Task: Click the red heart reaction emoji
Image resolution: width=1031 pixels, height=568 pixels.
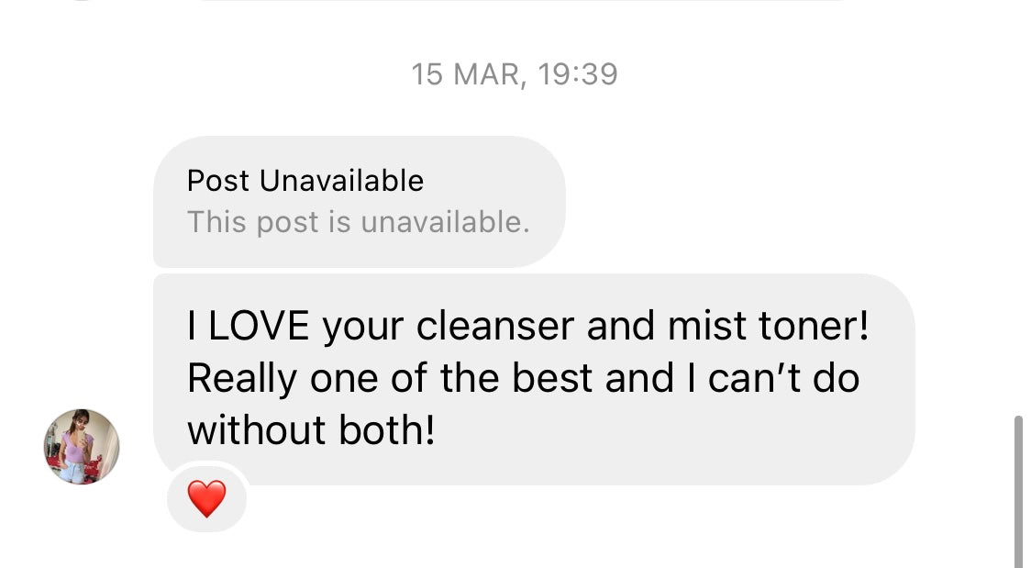Action: (x=206, y=499)
